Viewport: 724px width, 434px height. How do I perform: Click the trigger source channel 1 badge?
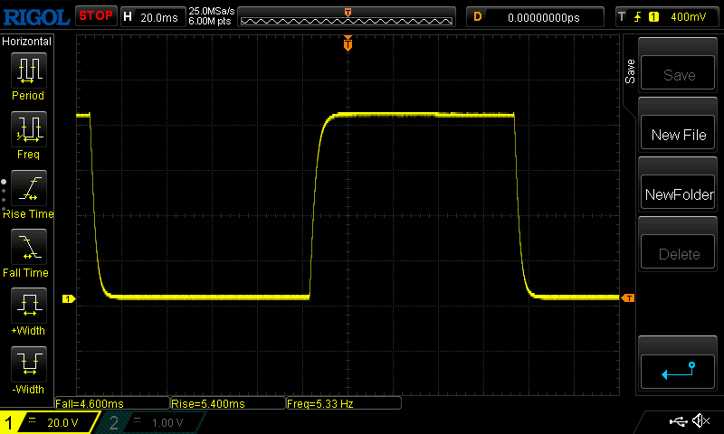653,17
